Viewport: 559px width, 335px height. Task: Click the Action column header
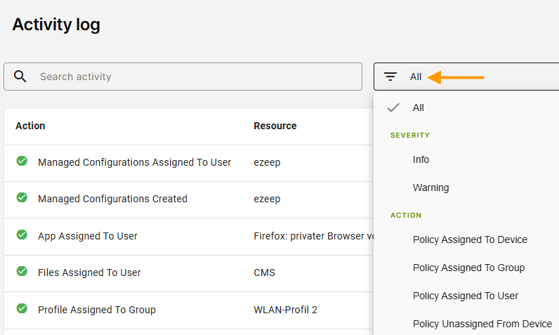30,126
